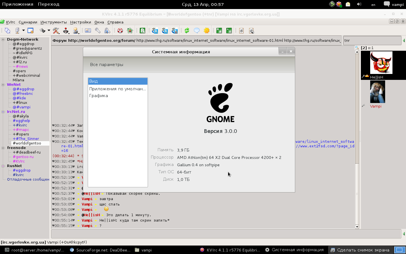Open Отладочные сообщения in the channel tree

(28, 179)
